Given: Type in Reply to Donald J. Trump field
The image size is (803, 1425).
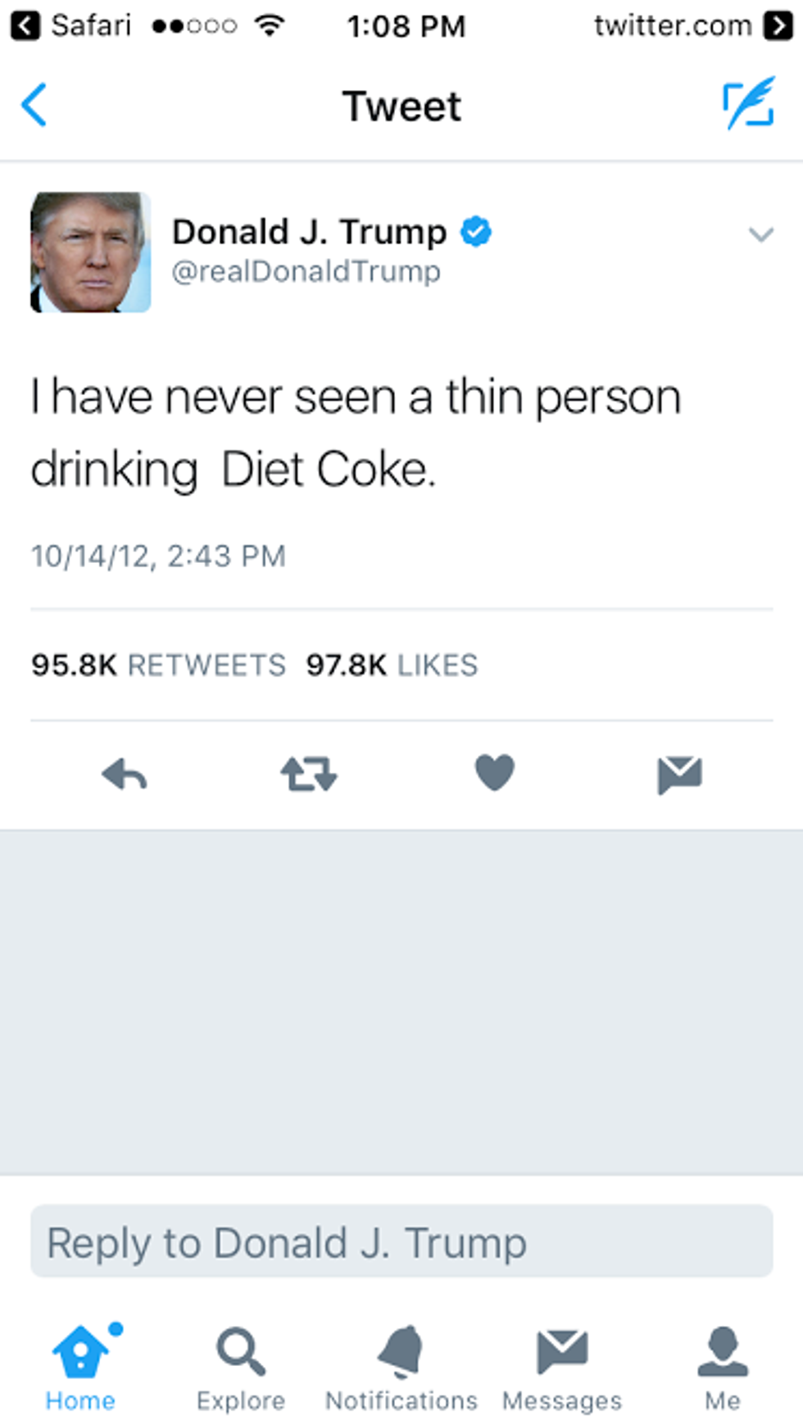Looking at the screenshot, I should [401, 1241].
